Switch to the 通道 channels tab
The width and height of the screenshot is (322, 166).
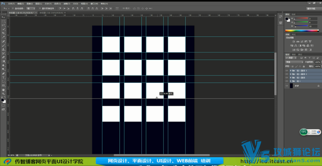[294, 55]
